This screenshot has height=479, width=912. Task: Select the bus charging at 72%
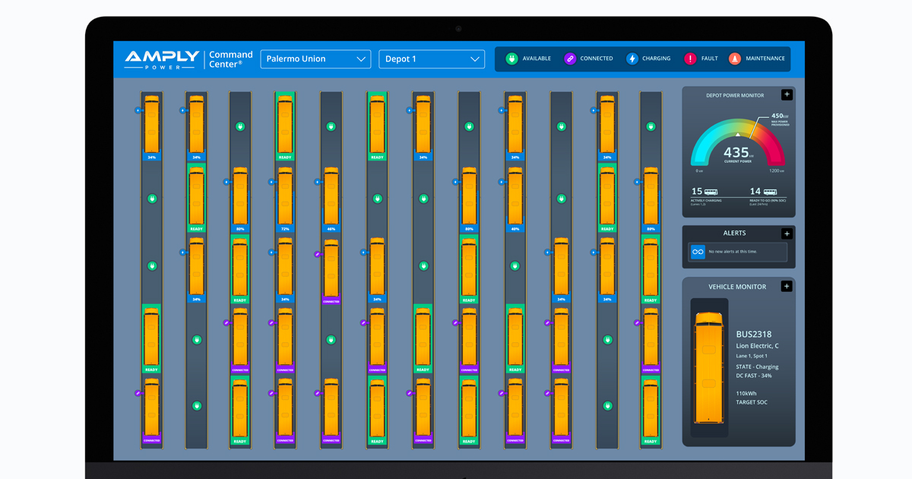point(285,196)
